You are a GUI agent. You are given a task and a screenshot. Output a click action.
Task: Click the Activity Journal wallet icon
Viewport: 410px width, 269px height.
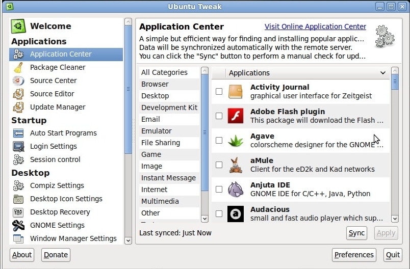tap(235, 91)
